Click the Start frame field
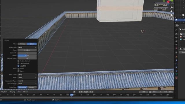 [157, 92]
